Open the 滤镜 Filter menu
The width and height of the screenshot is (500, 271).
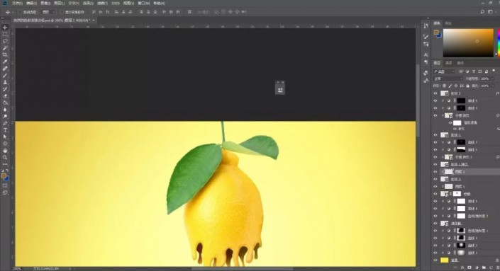(x=102, y=3)
